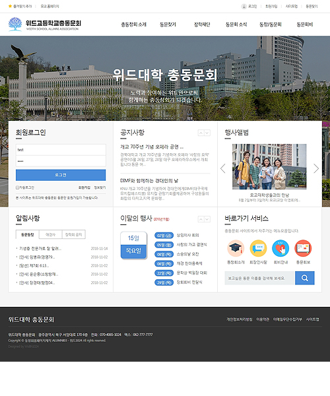Select the 애경사 tab in 알림사항
Viewport: 330px width, 396px height.
51,234
